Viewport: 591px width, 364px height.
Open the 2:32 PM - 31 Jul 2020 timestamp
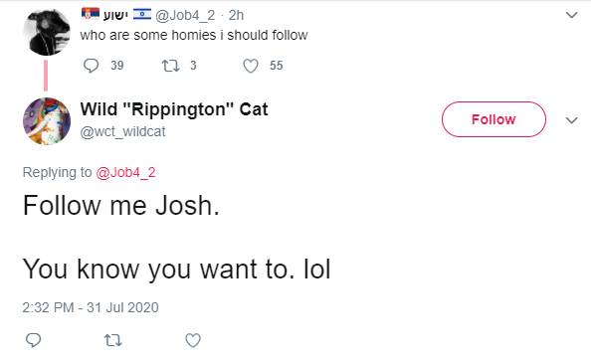pyautogui.click(x=91, y=307)
